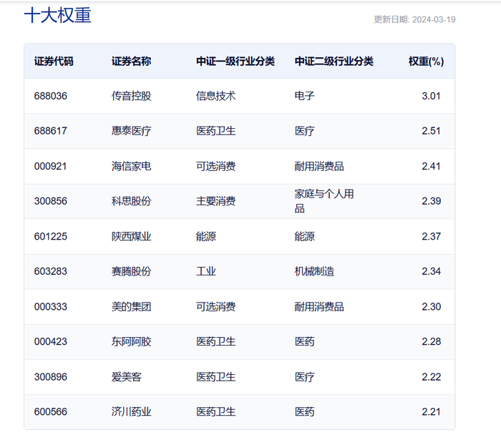Select stock name 惠泰医疗
Viewport: 501px width, 445px height.
(131, 131)
